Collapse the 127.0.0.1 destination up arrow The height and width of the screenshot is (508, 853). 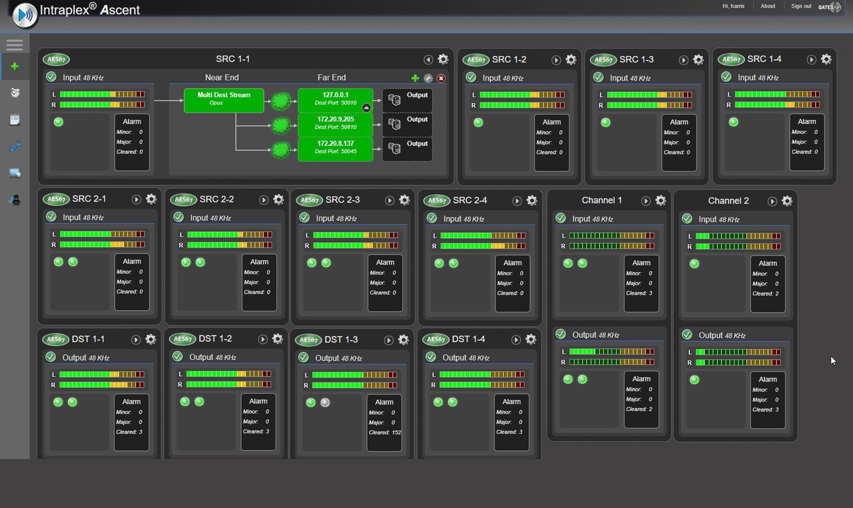click(366, 108)
